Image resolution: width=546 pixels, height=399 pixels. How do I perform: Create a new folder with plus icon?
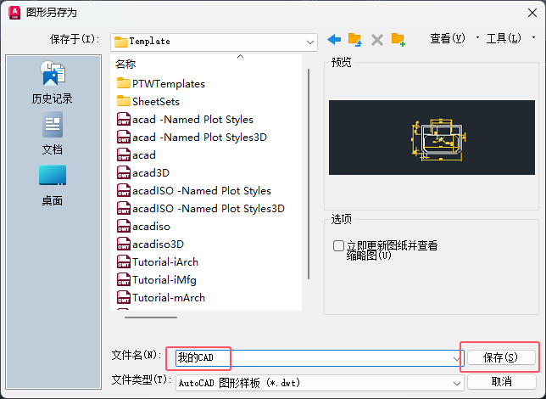pos(398,39)
